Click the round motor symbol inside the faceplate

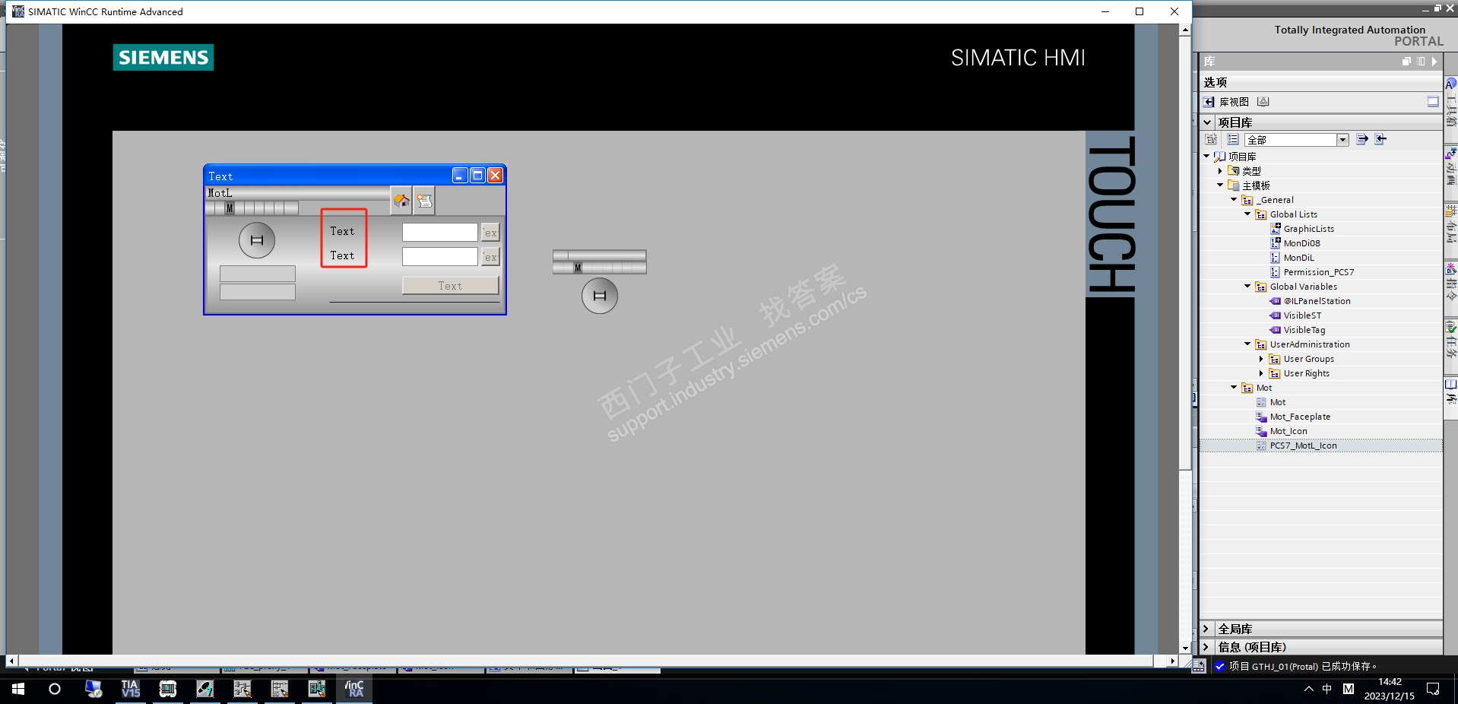257,240
